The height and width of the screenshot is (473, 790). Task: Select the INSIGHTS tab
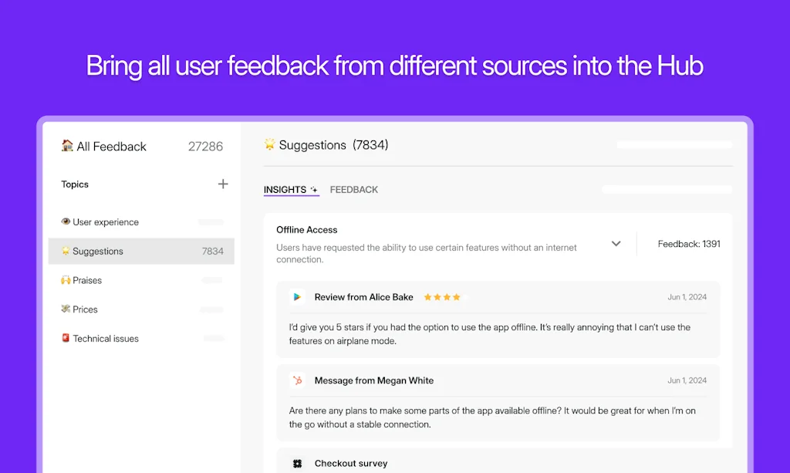click(x=285, y=190)
